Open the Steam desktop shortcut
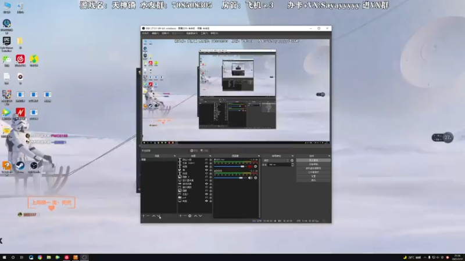465x261 pixels. (x=20, y=167)
